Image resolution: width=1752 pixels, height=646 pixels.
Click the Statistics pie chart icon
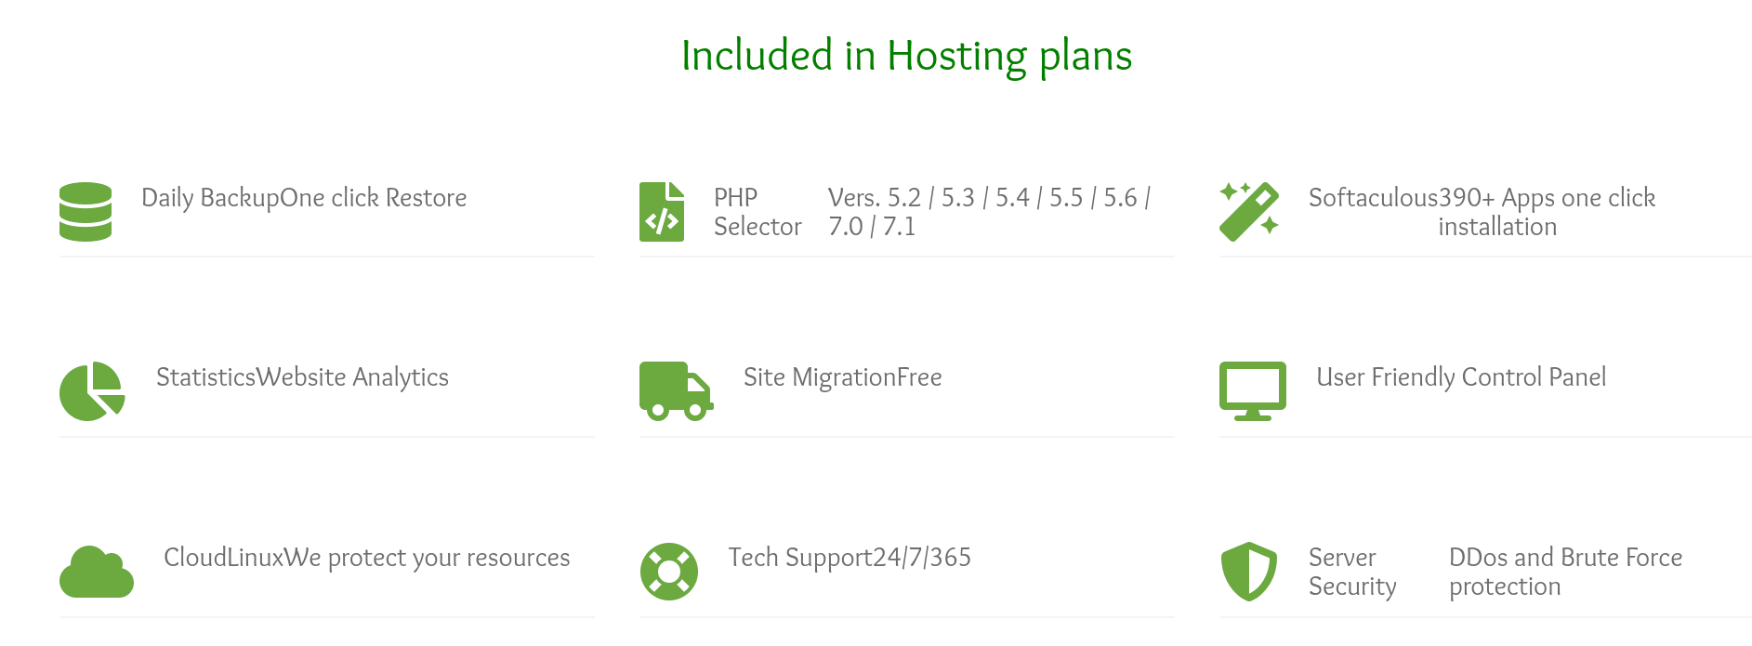pos(92,391)
